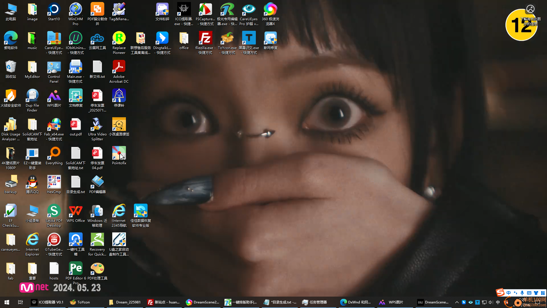Select the 360 极速浏览器X icon
Image resolution: width=547 pixels, height=308 pixels.
click(270, 14)
